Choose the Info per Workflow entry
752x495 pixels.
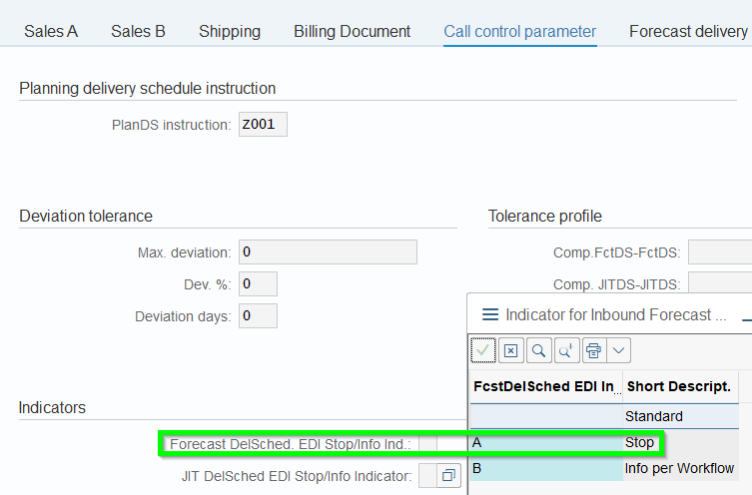coord(679,468)
